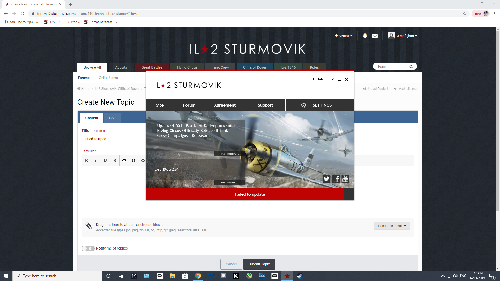500x281 pixels.
Task: Toggle bold formatting in editor
Action: [x=86, y=161]
